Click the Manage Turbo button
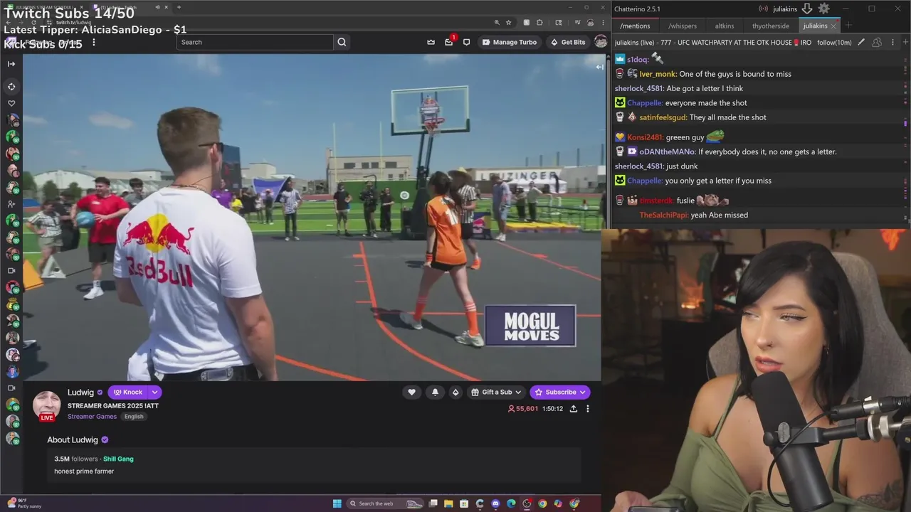The image size is (911, 512). click(510, 42)
